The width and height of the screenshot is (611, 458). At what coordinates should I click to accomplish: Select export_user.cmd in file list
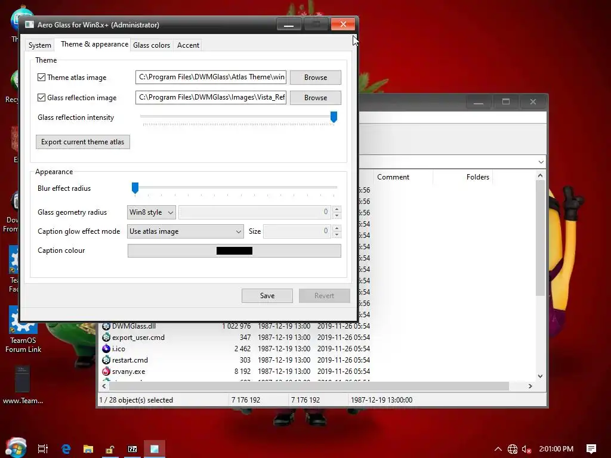[138, 338]
